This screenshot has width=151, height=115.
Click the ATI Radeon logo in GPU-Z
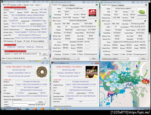tap(92, 13)
